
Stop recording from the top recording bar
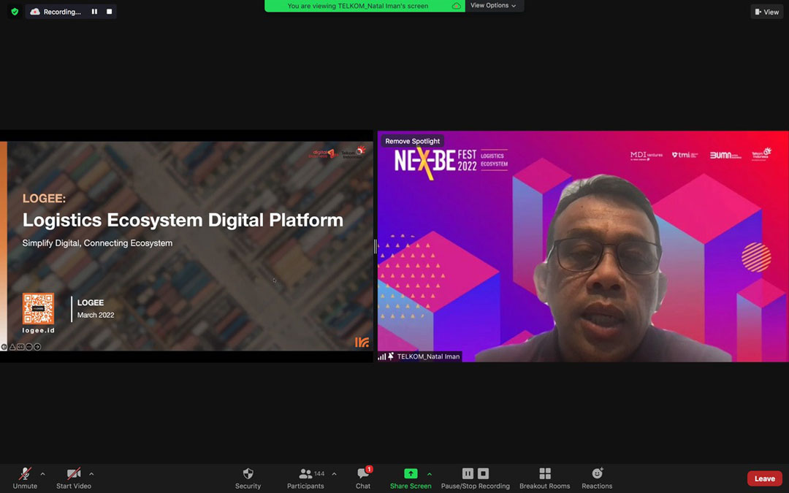point(109,12)
